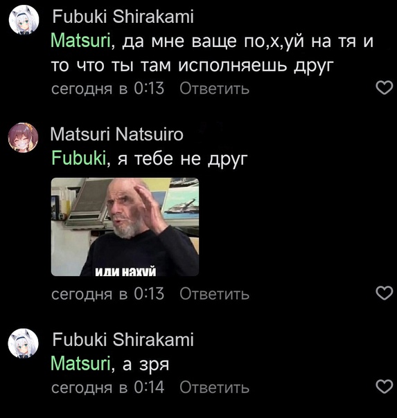This screenshot has width=397, height=418.
Task: Like Fubuki's comment about 'исполняешь друг'
Action: [385, 87]
